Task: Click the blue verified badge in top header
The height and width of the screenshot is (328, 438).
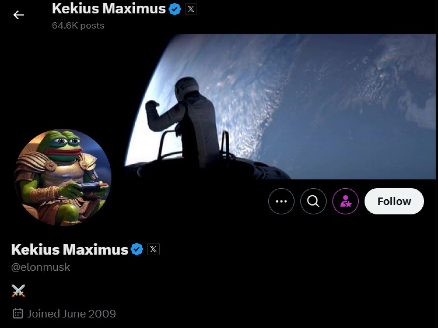Action: (x=175, y=9)
